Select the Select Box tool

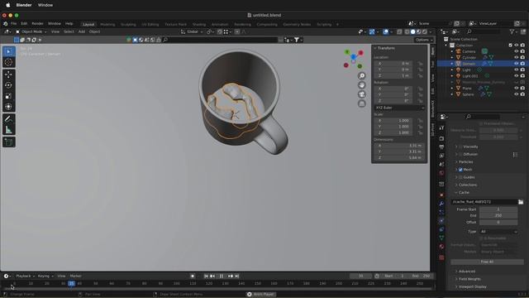[9, 51]
